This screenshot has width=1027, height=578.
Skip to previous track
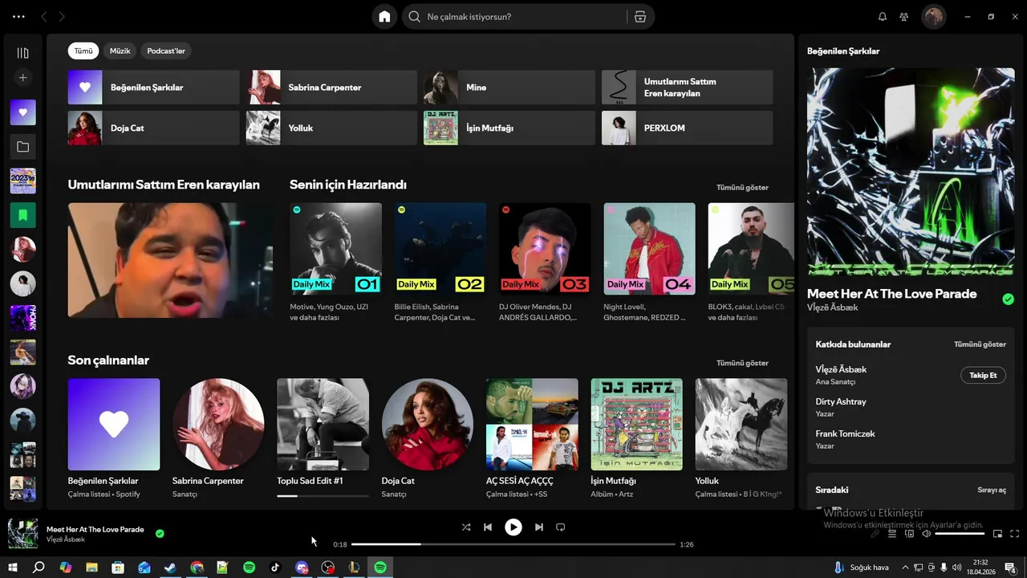click(x=488, y=527)
